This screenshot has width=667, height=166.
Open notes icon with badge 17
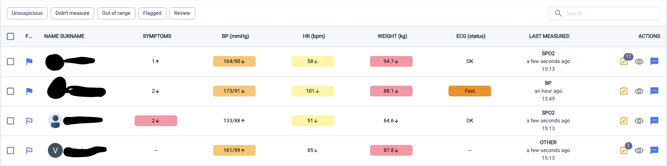click(624, 62)
